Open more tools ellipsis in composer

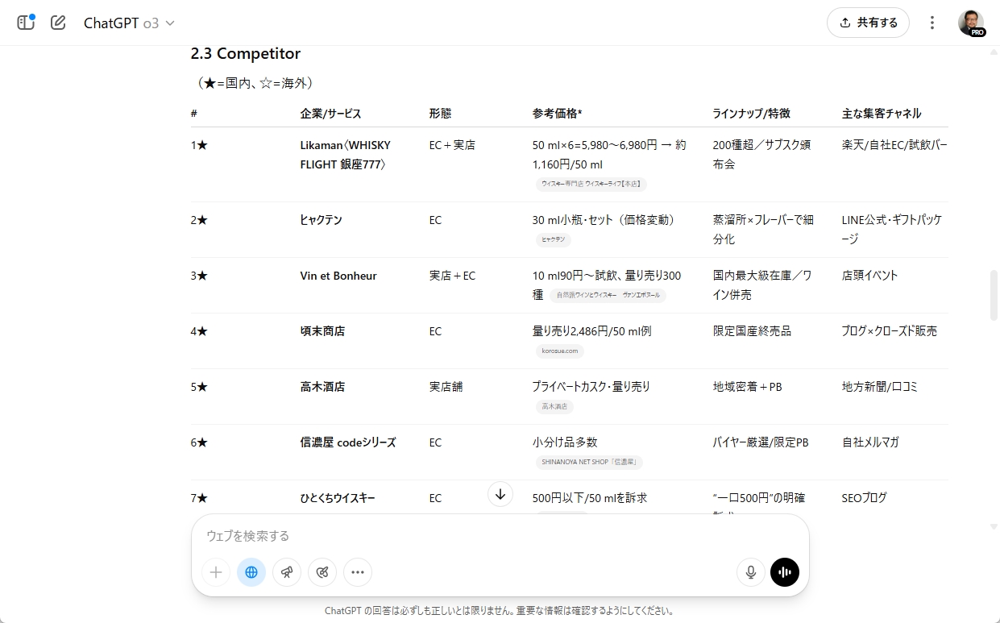(358, 572)
